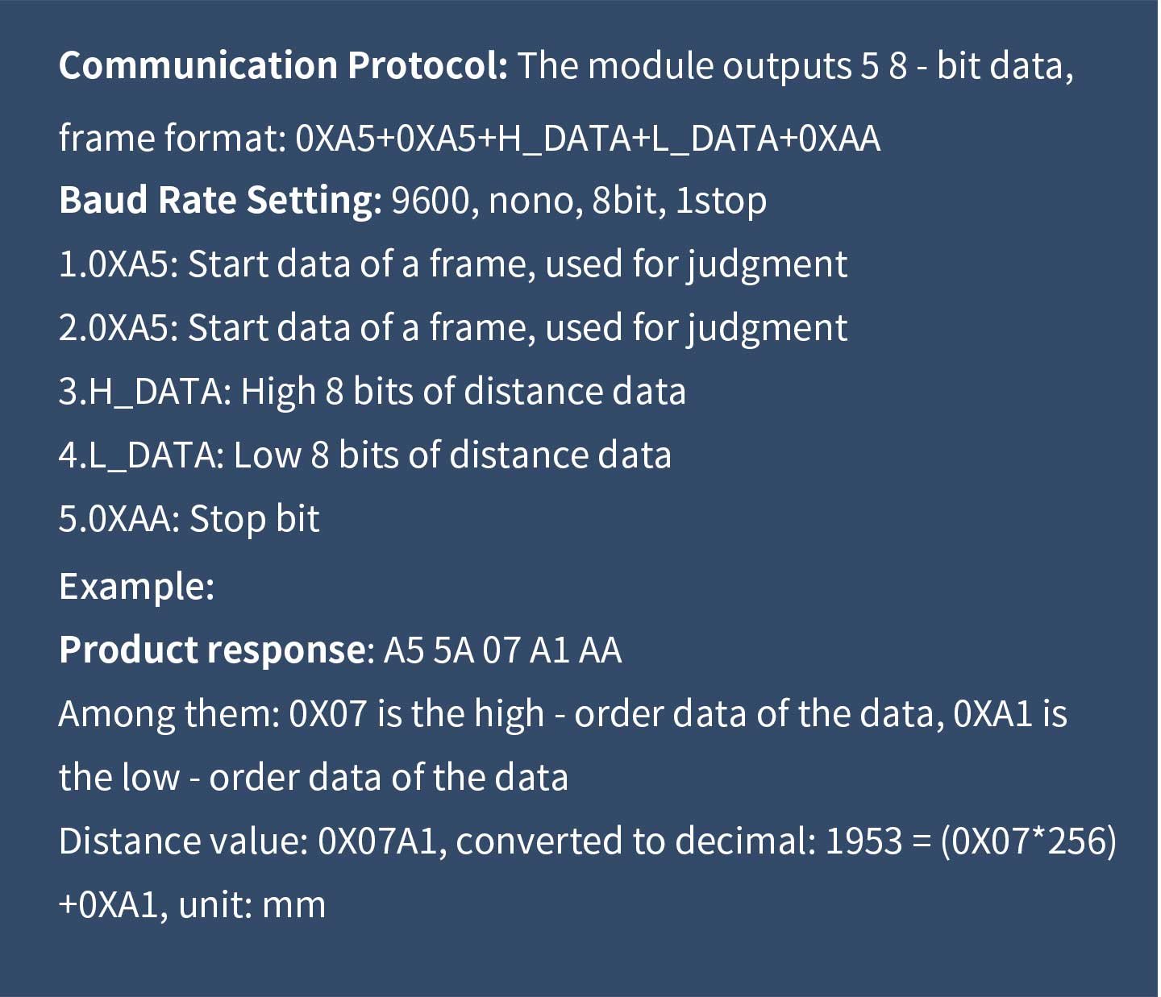Screen dimensions: 1161x997
Task: Click list item 1 describing 0XA5
Action: (452, 264)
